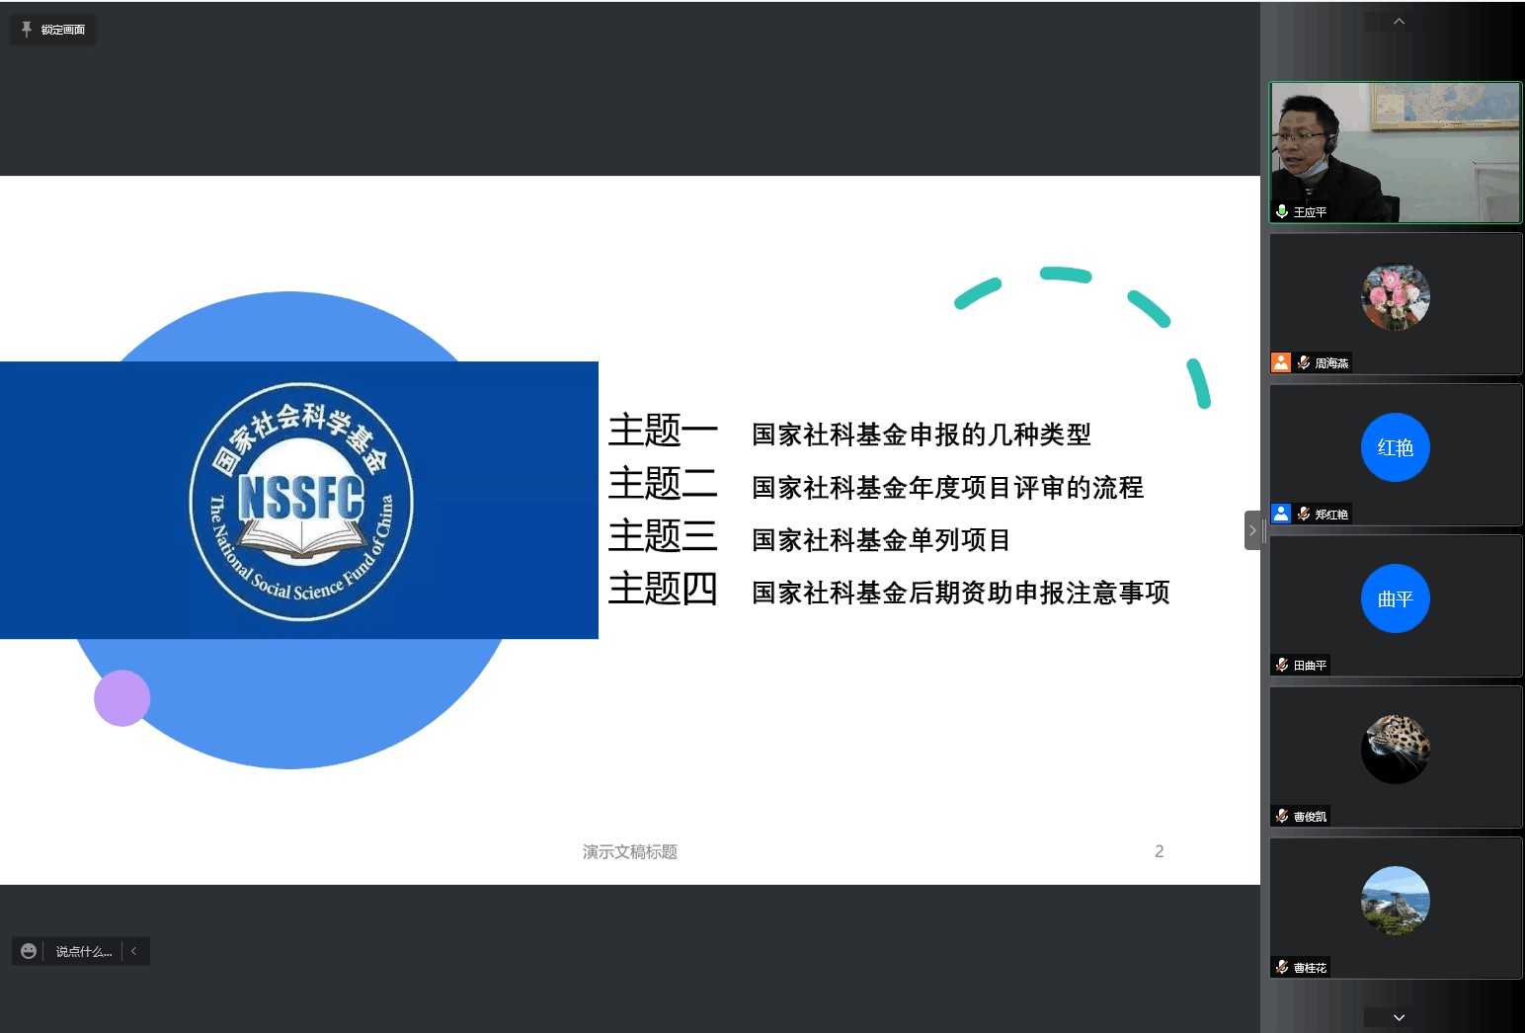
Task: Click 郑红艳's blue person badge icon
Action: [1281, 514]
